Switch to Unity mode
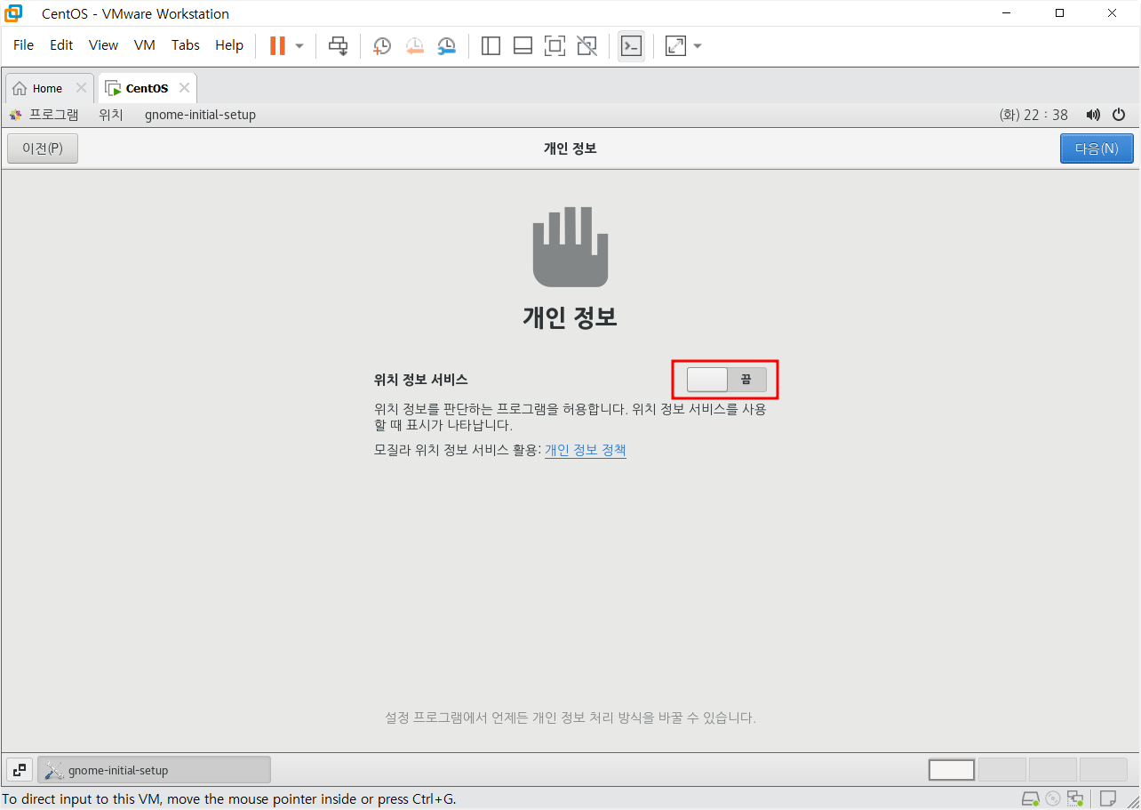The width and height of the screenshot is (1141, 810). coord(586,45)
